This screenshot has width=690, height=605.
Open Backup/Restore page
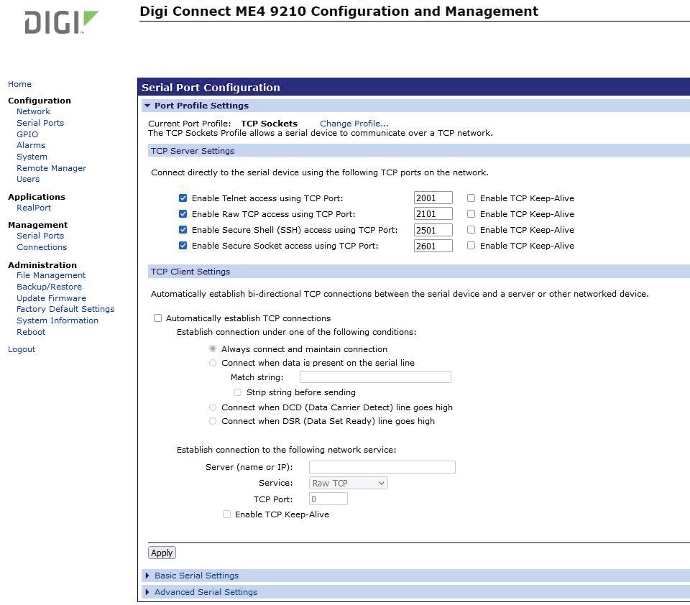click(50, 287)
